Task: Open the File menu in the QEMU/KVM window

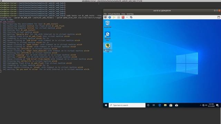Action: pos(105,14)
